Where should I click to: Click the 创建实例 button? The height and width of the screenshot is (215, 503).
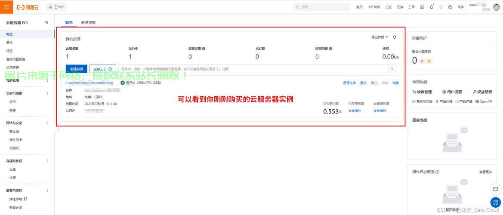[x=76, y=69]
